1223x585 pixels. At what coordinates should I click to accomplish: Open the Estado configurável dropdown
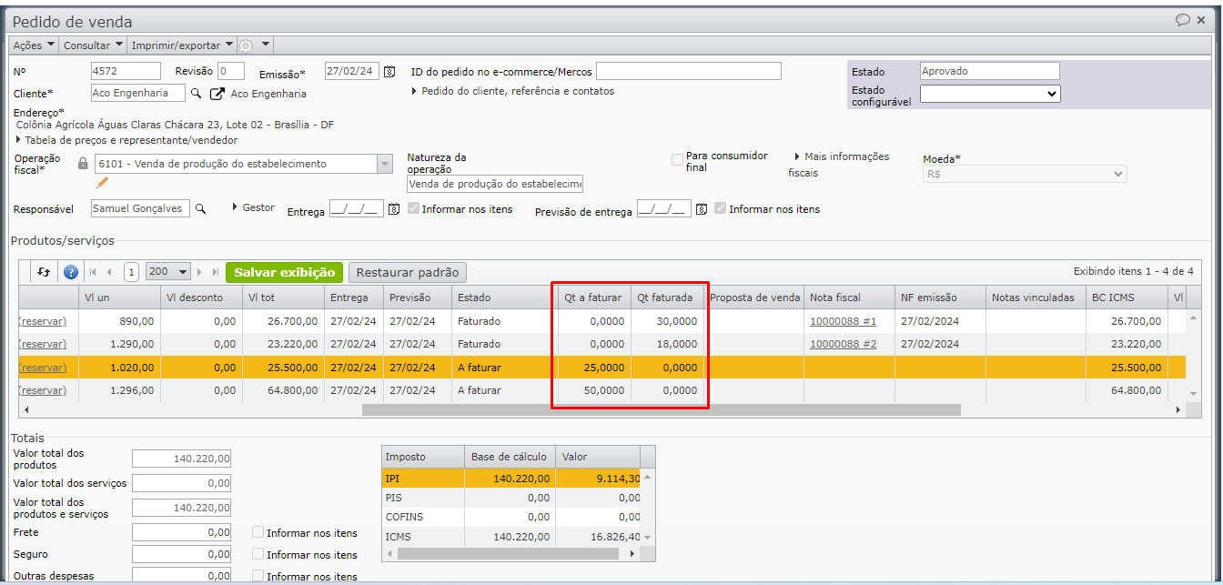(990, 94)
